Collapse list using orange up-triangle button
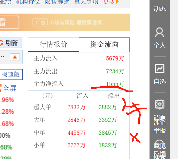178x159 pixels. coord(15,57)
